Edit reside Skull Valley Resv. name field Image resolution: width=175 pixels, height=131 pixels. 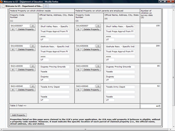point(55,26)
